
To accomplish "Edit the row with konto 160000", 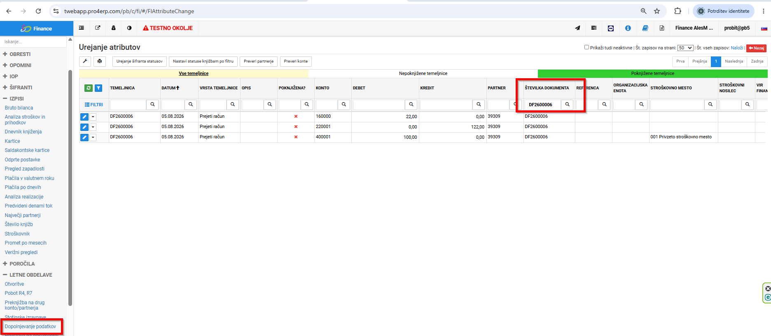I will 84,117.
